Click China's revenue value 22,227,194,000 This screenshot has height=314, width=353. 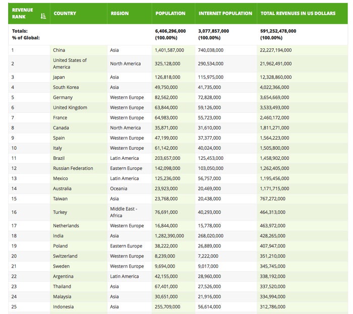pyautogui.click(x=275, y=50)
